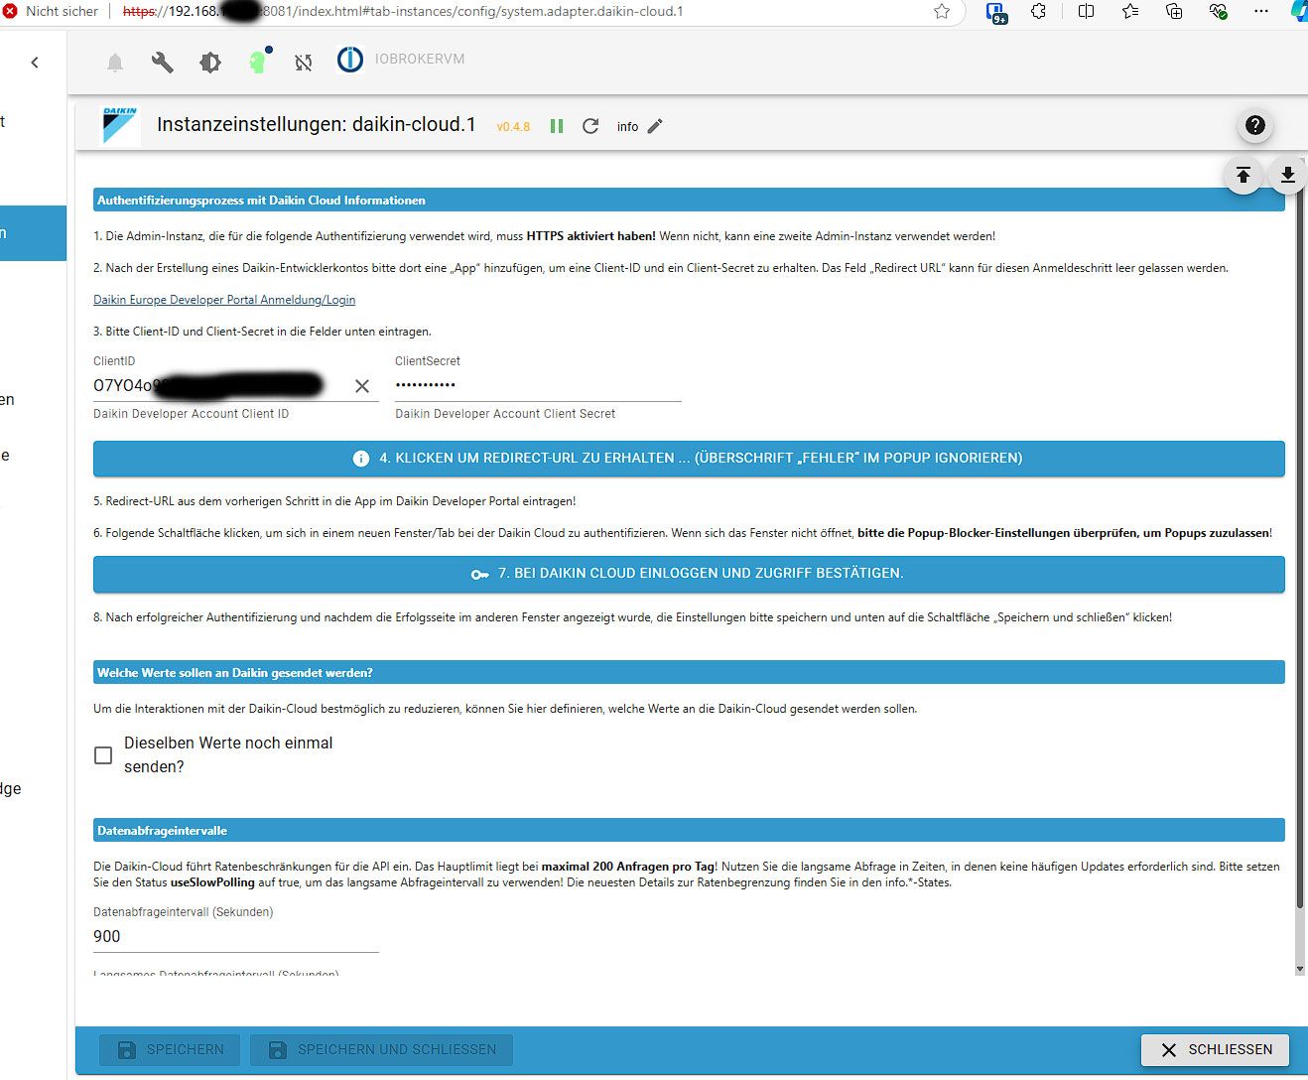Edit the info log level pencil
This screenshot has height=1080, width=1308.
coord(654,126)
